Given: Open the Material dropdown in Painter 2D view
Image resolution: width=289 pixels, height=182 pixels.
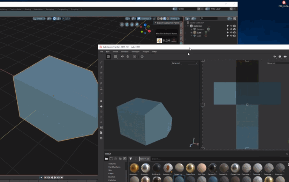Looking at the screenshot, I should pos(278,63).
